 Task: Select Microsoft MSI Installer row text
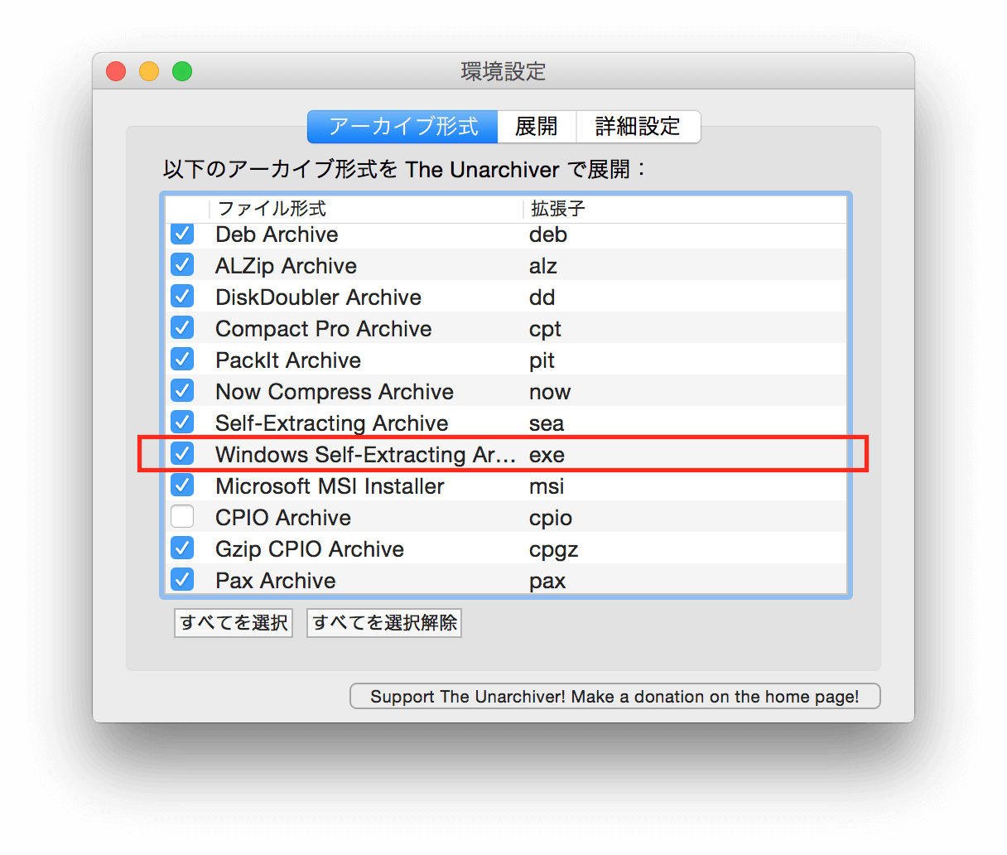(x=330, y=486)
